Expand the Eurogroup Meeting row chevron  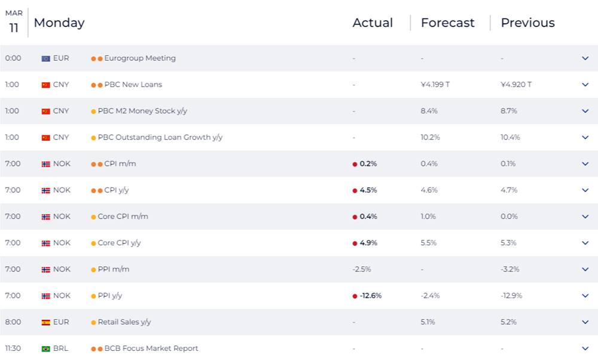pos(585,58)
